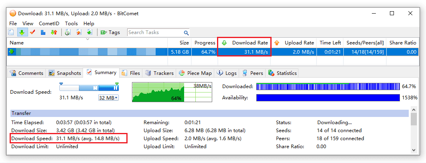Open the Tools menu
The width and height of the screenshot is (426, 163).
click(x=71, y=24)
